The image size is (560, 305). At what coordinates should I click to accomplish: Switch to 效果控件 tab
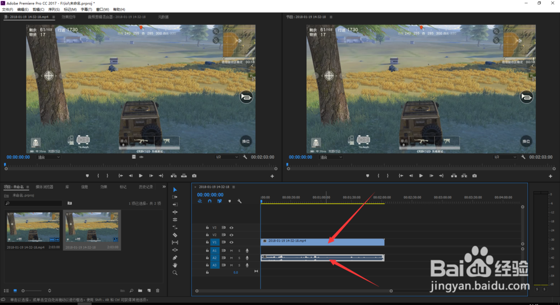click(x=68, y=17)
